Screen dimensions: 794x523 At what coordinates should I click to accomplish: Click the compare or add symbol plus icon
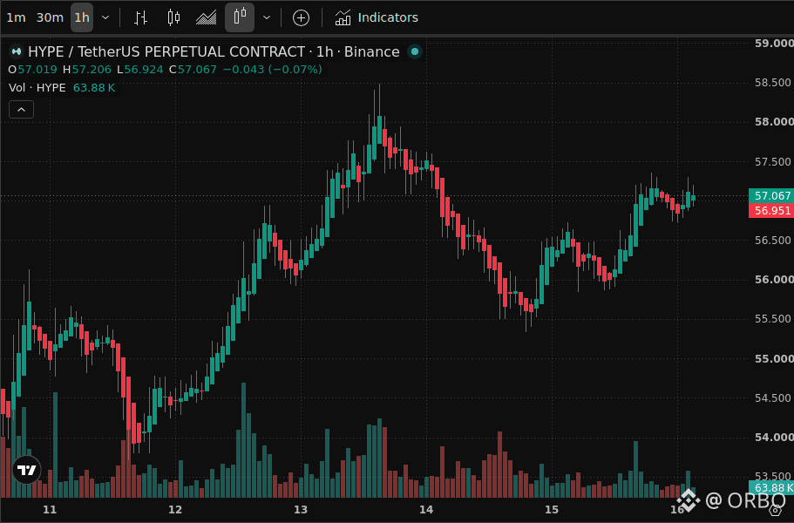coord(301,17)
